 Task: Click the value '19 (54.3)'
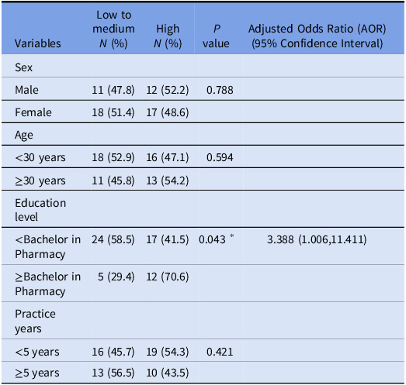[168, 352]
